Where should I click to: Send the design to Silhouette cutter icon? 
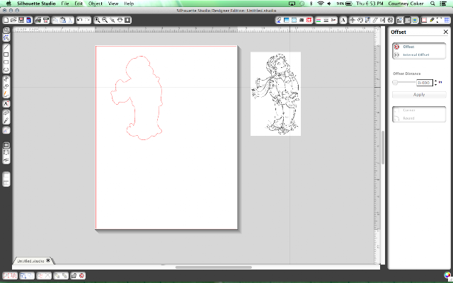tap(46, 20)
